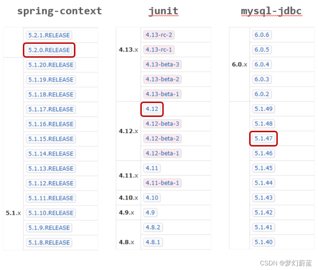
Task: Select mysql-jdbc version 5.1.41
Action: point(263,227)
